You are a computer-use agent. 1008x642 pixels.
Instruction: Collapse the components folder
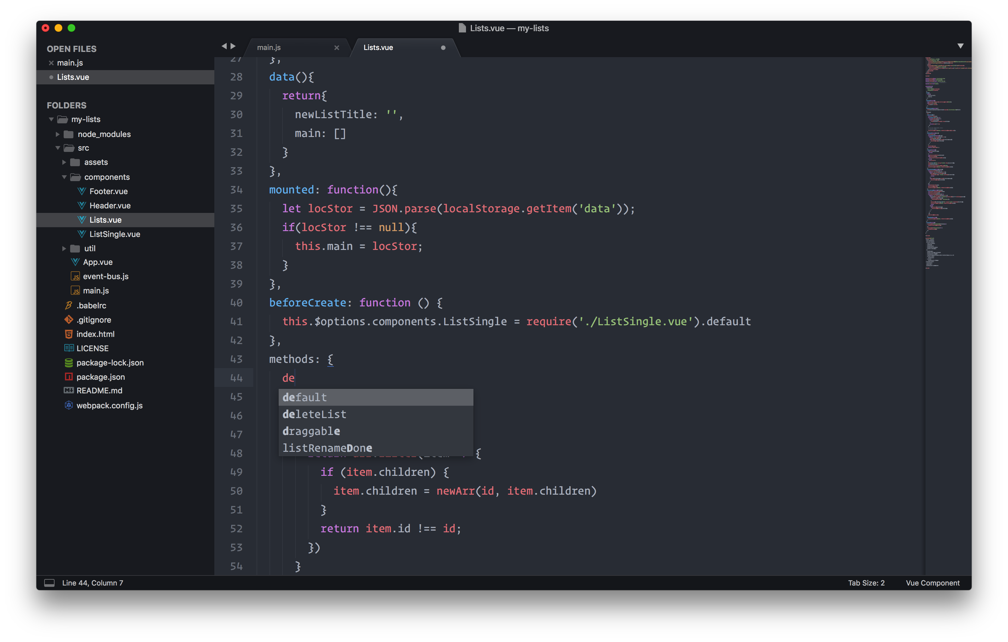click(64, 177)
